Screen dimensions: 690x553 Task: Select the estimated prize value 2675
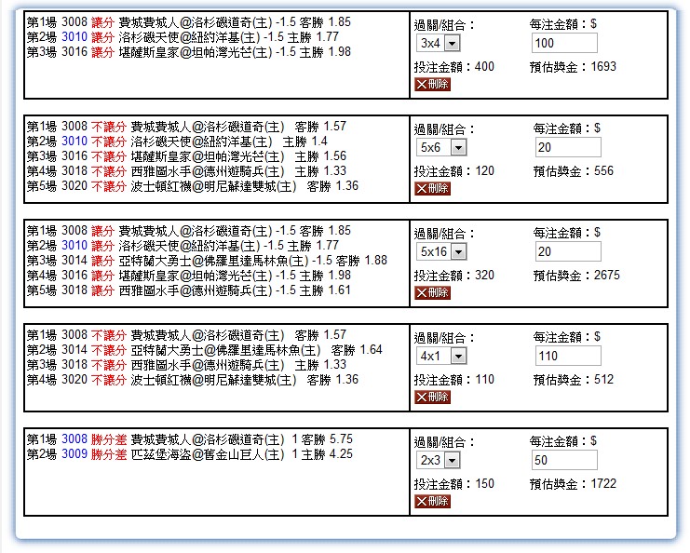tap(607, 276)
